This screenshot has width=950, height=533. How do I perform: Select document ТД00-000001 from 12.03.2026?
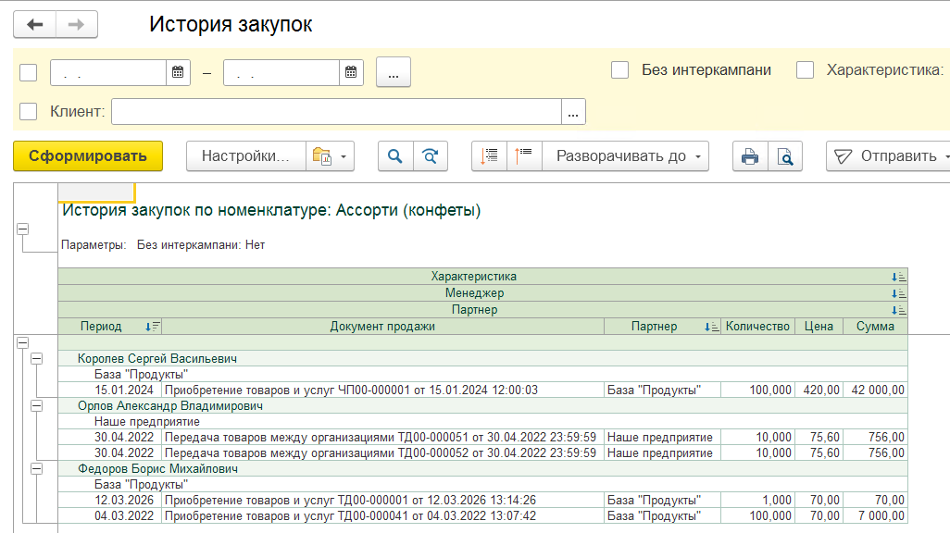383,501
